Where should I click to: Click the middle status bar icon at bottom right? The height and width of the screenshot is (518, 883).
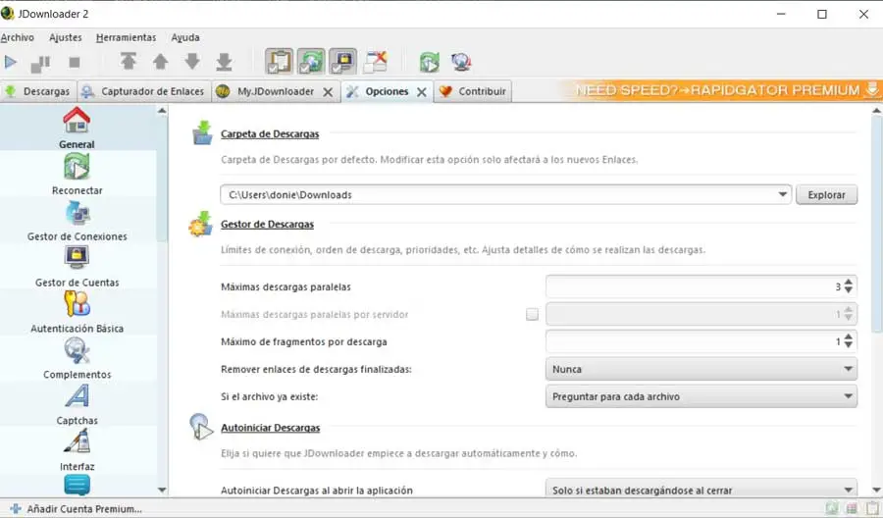click(x=852, y=508)
